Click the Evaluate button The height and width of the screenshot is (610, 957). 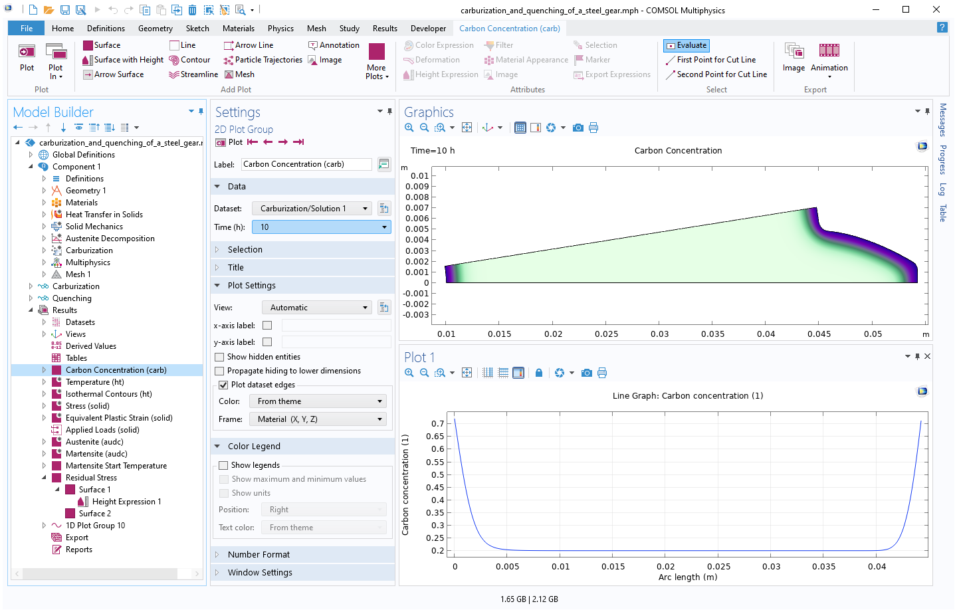pyautogui.click(x=687, y=45)
